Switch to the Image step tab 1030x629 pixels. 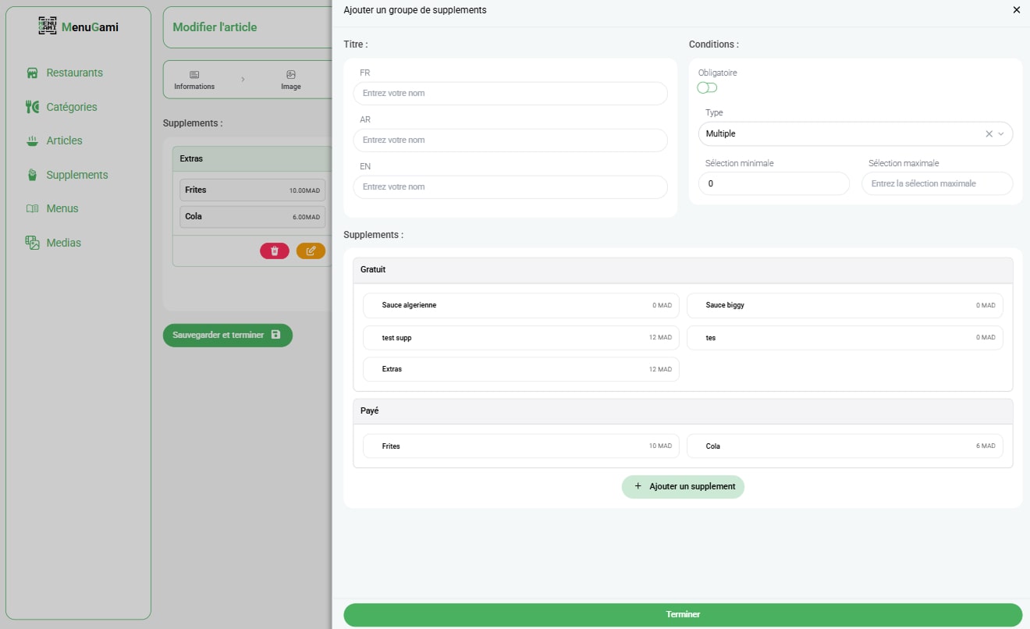(x=291, y=80)
